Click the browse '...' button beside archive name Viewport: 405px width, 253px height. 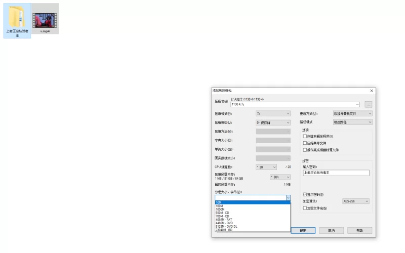369,105
